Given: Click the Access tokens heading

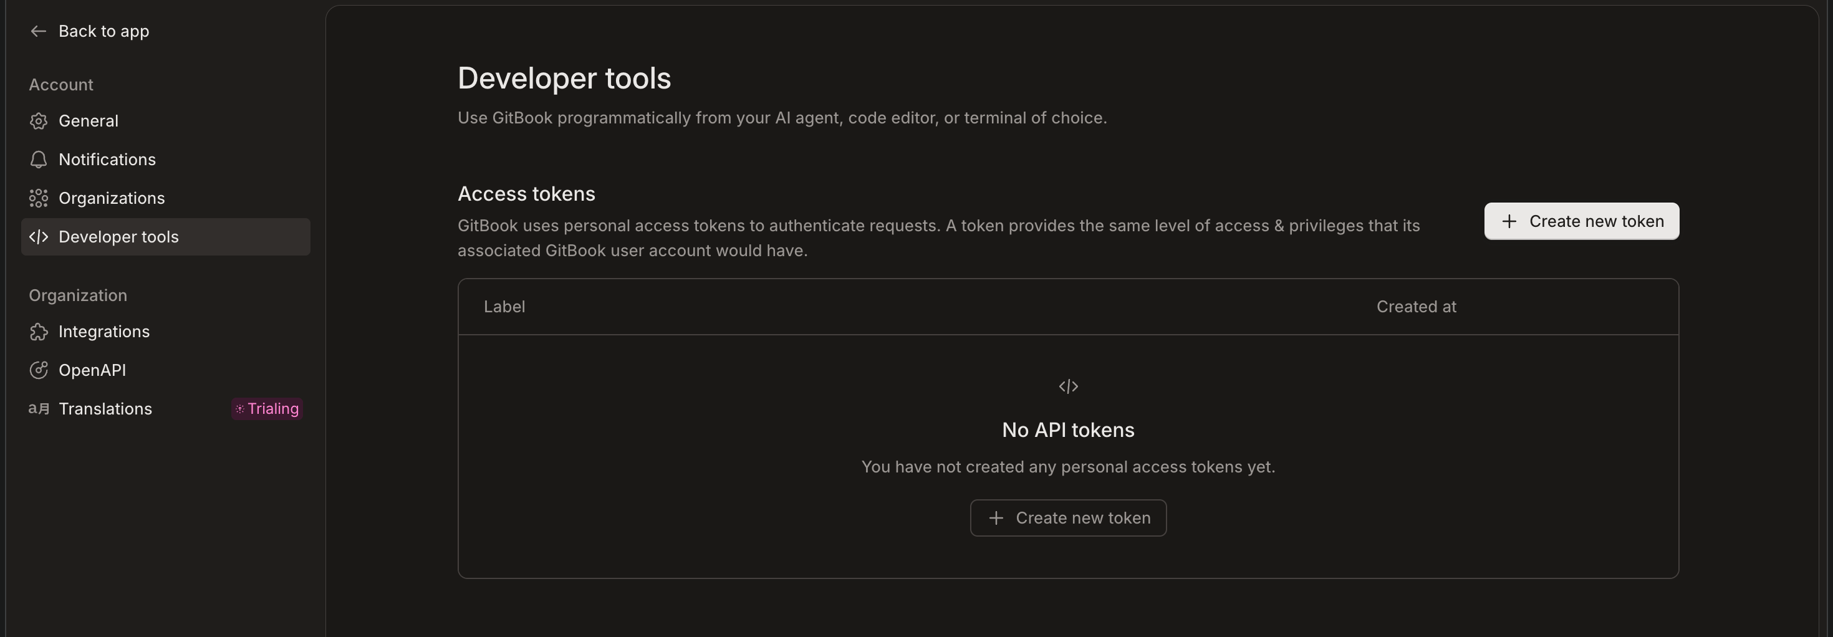Looking at the screenshot, I should coord(527,194).
